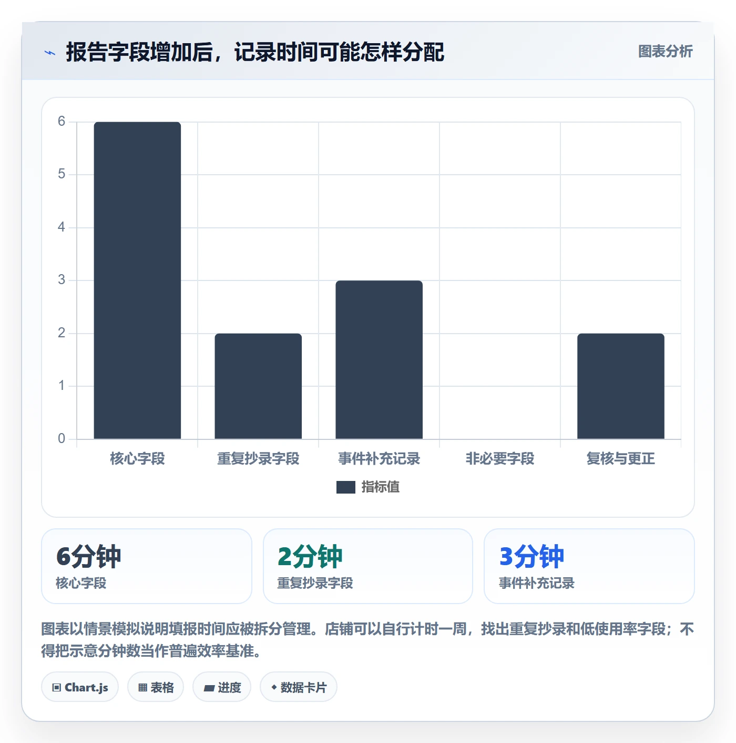
Task: Click the square icon in Chart.js chip
Action: coord(57,688)
